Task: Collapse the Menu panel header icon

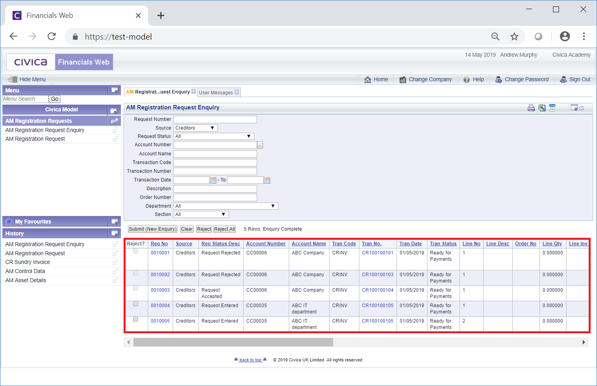Action: tap(114, 90)
